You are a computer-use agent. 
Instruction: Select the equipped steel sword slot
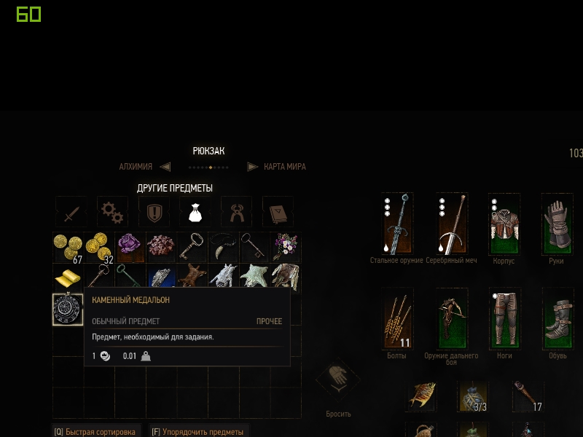[397, 224]
